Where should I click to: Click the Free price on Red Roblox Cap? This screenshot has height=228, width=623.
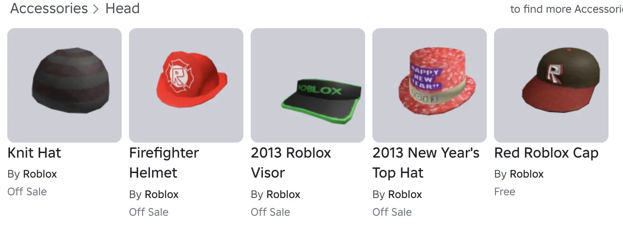(x=504, y=192)
